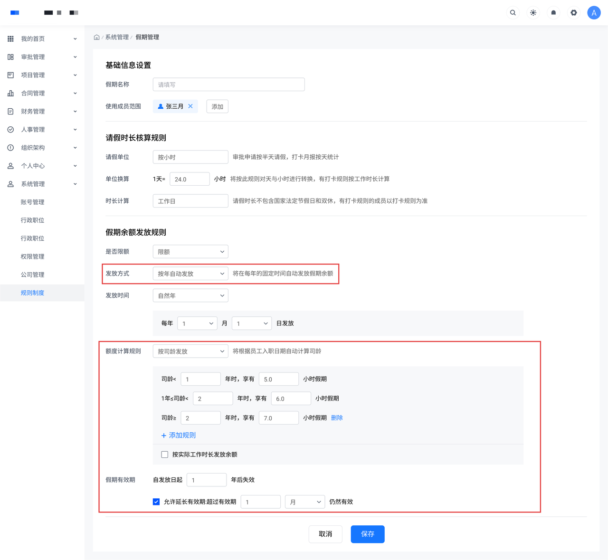Click the 假期名称 input field
This screenshot has height=560, width=608.
pos(228,85)
